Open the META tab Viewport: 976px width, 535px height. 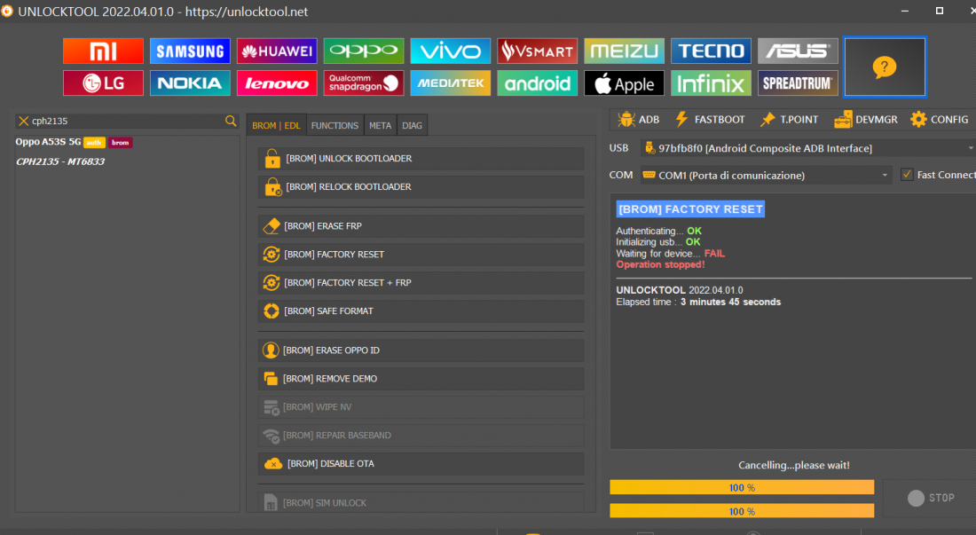tap(380, 126)
